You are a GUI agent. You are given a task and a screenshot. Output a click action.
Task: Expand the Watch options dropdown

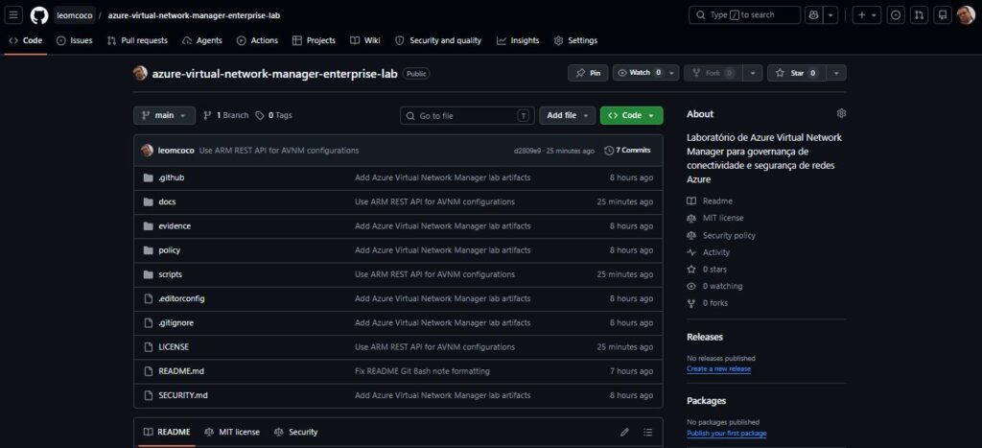pyautogui.click(x=672, y=73)
